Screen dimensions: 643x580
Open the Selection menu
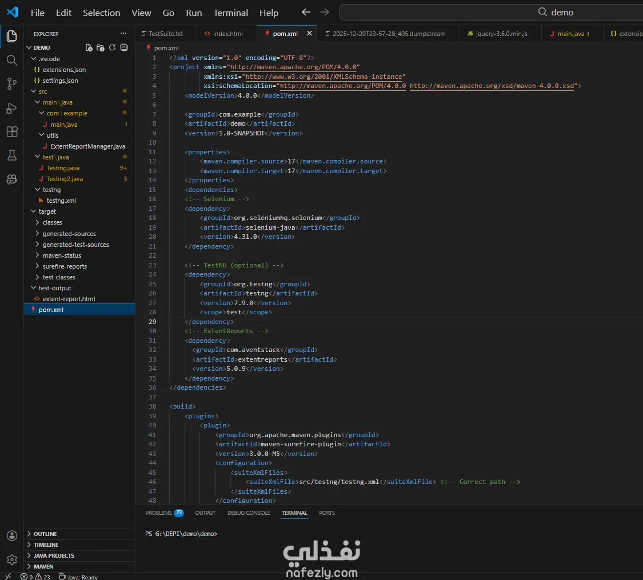(x=101, y=13)
